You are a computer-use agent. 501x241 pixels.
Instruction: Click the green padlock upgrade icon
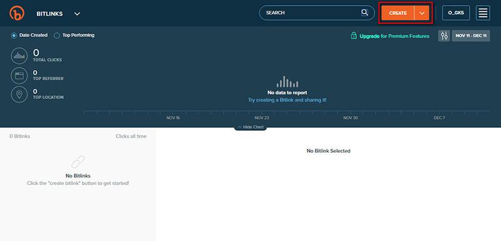pos(354,36)
